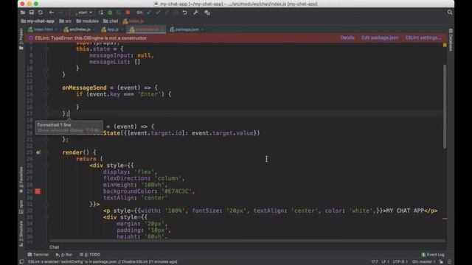
Task: Update project with blue Git arrow
Action: 149,13
